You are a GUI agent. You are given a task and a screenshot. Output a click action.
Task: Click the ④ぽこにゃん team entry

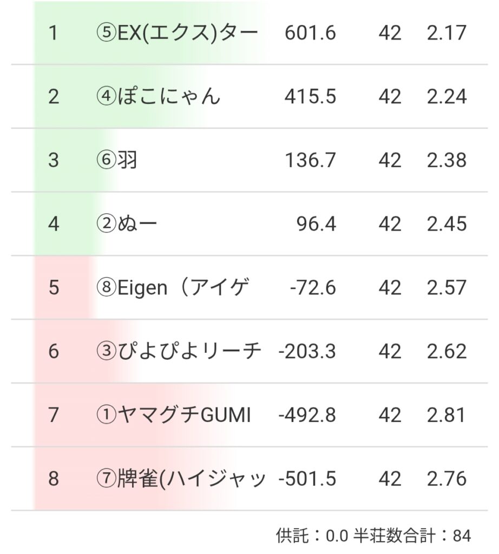pyautogui.click(x=159, y=97)
